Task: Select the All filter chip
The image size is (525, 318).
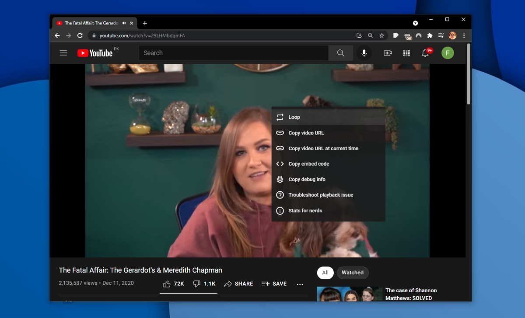Action: point(325,273)
